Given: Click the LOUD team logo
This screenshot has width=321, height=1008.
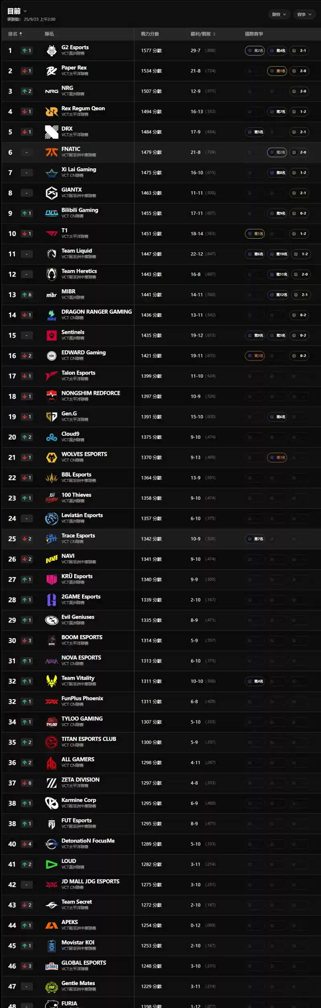Looking at the screenshot, I should click(51, 864).
